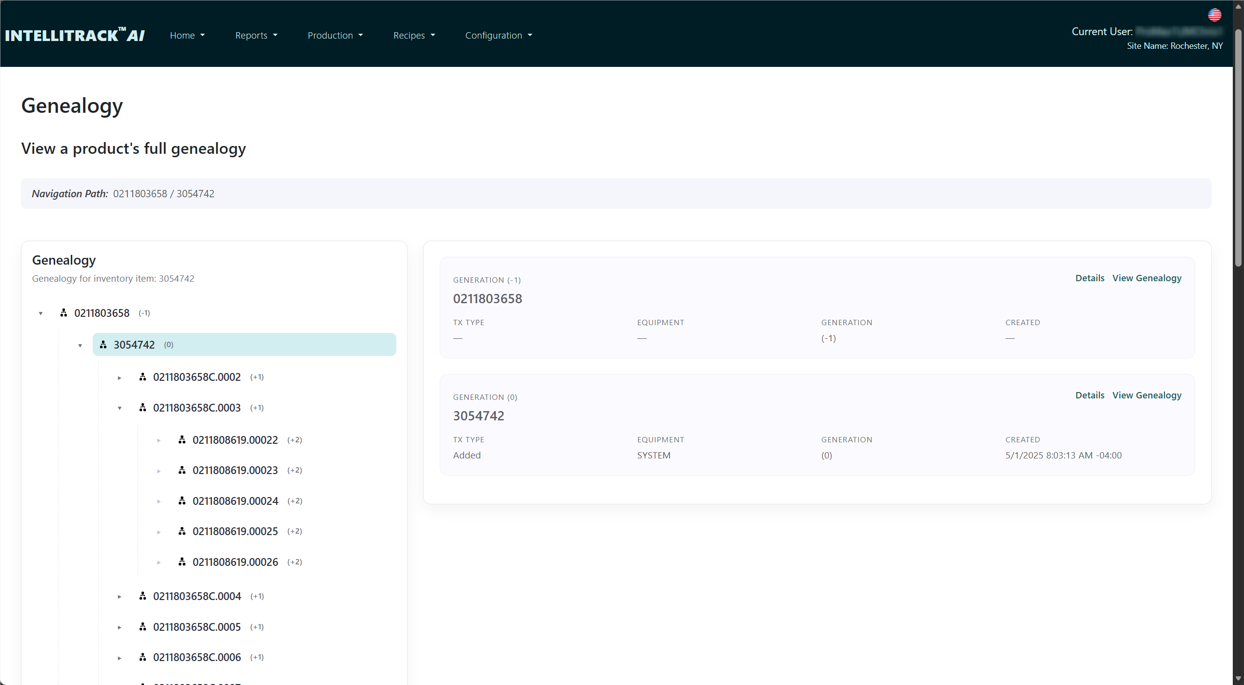Open the Home menu
The height and width of the screenshot is (685, 1244).
coord(187,35)
